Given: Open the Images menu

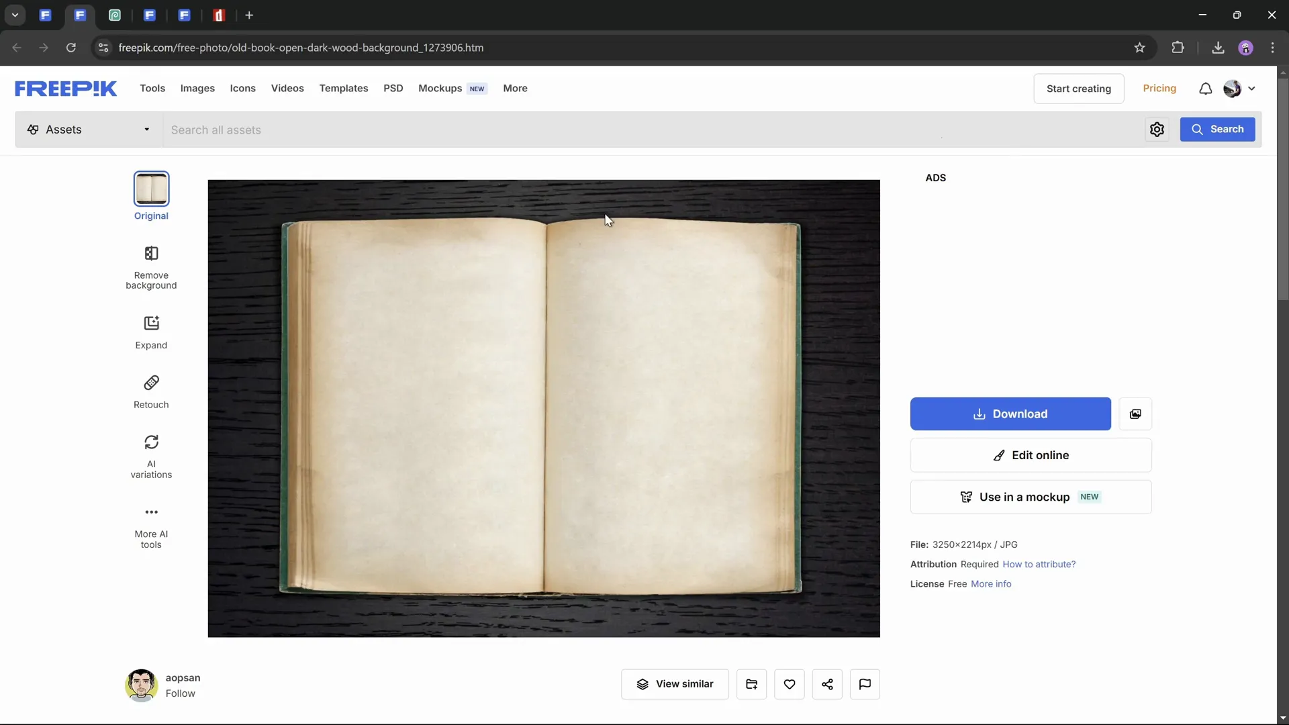Looking at the screenshot, I should click(197, 89).
